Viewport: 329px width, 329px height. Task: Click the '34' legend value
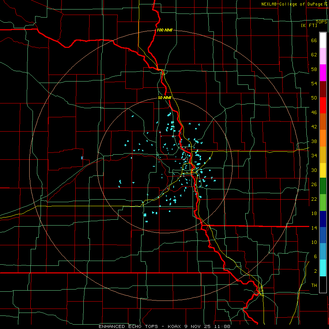[314, 156]
